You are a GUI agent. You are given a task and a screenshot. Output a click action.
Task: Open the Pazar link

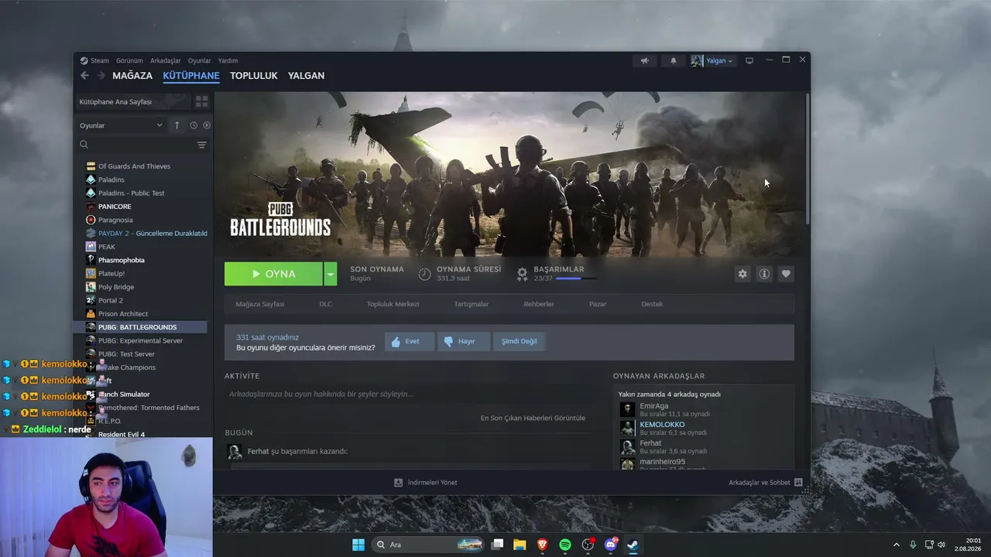pos(598,304)
